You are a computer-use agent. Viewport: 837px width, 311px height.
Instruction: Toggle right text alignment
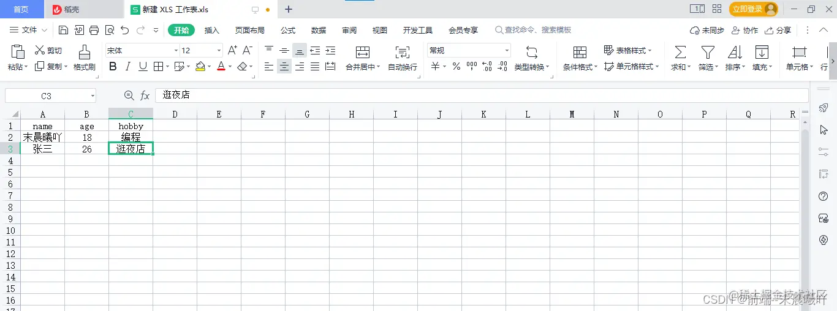click(300, 67)
